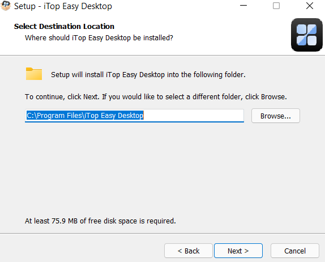Close the setup window
The height and width of the screenshot is (262, 325).
[310, 6]
